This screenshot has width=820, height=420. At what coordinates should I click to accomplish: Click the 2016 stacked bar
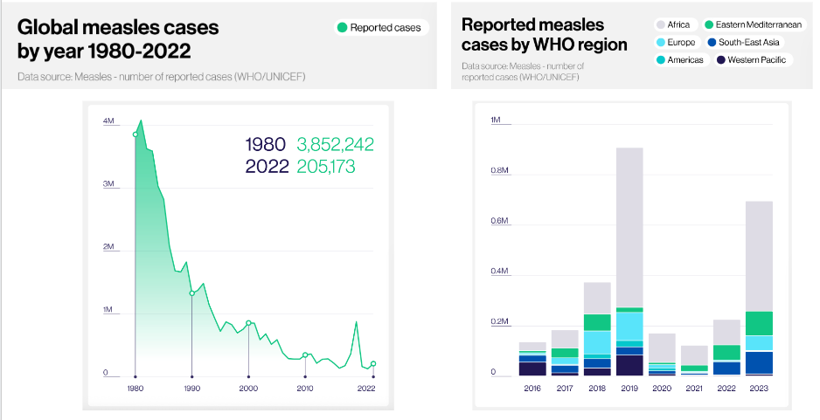point(532,359)
